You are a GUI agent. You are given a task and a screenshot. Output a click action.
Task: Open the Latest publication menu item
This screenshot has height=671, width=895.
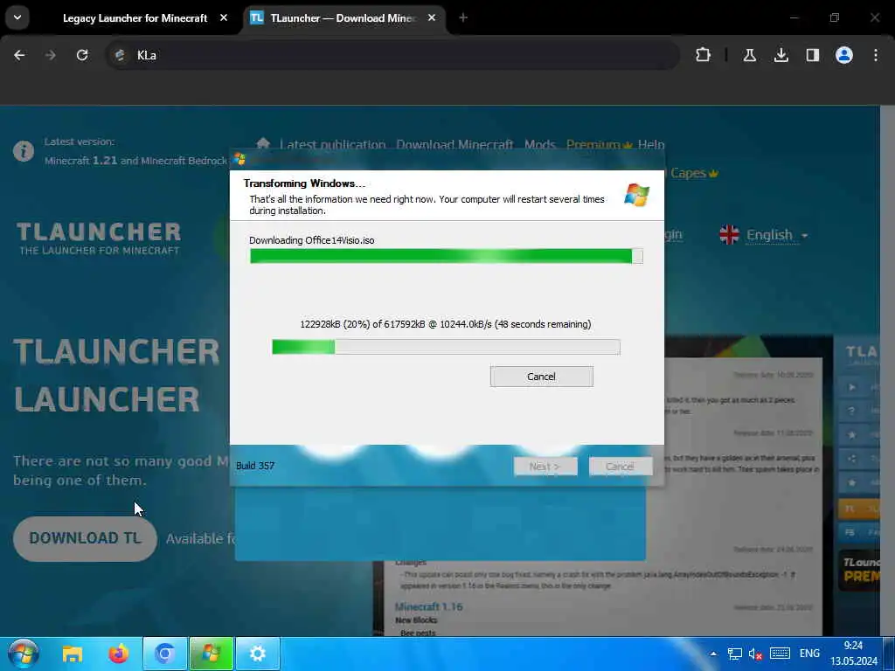click(x=333, y=144)
